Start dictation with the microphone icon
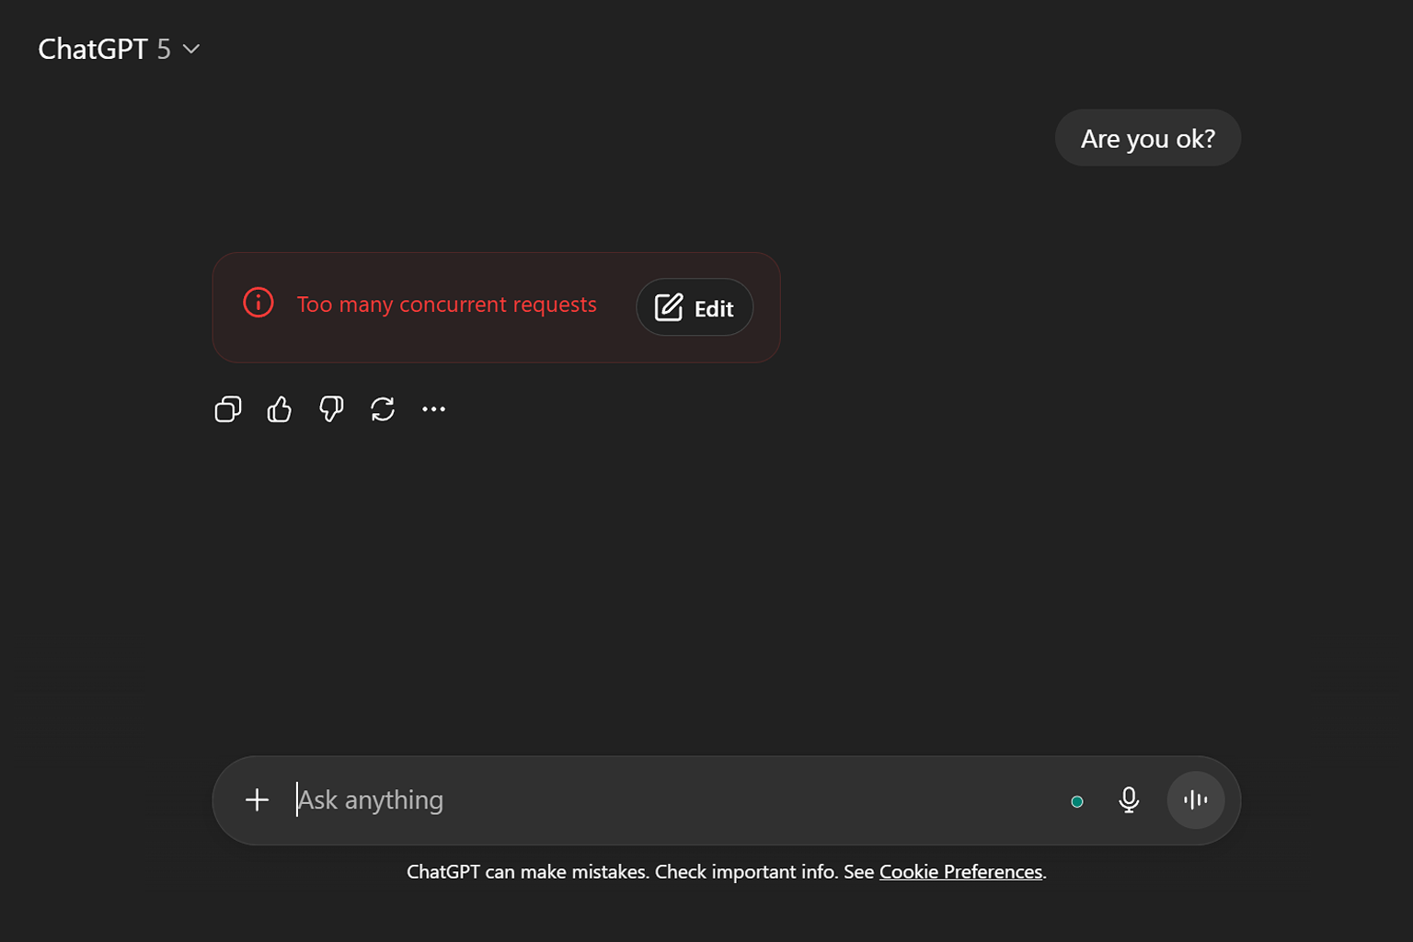1413x942 pixels. point(1129,800)
